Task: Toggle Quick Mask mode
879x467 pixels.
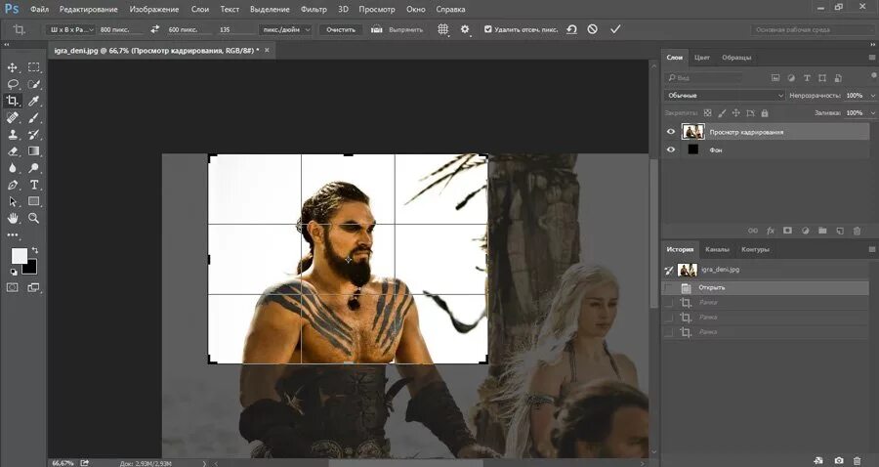Action: point(13,287)
